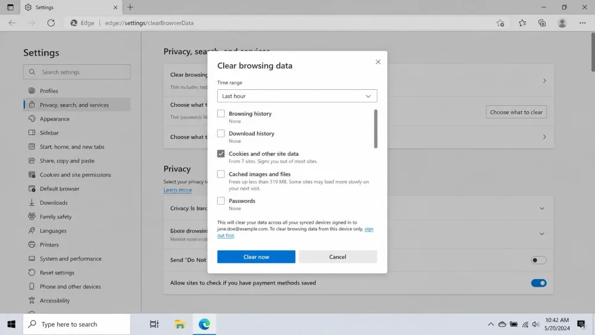Open Task View on the taskbar
The width and height of the screenshot is (595, 335).
(x=154, y=324)
